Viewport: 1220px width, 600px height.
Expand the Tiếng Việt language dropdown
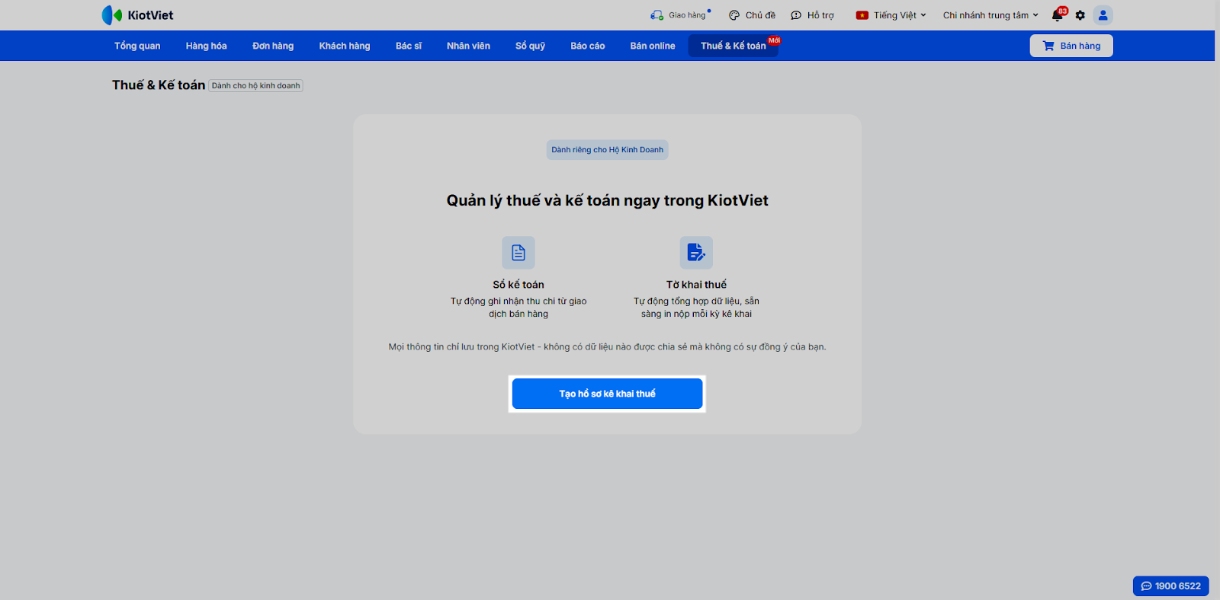[891, 15]
